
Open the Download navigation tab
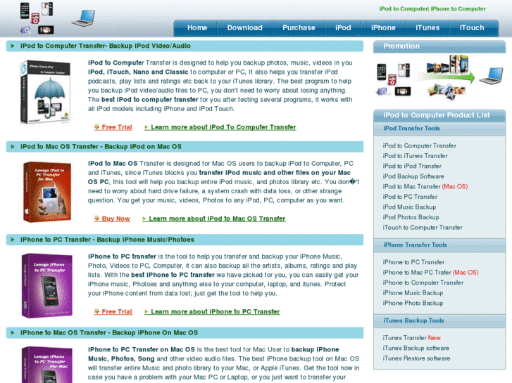(244, 28)
